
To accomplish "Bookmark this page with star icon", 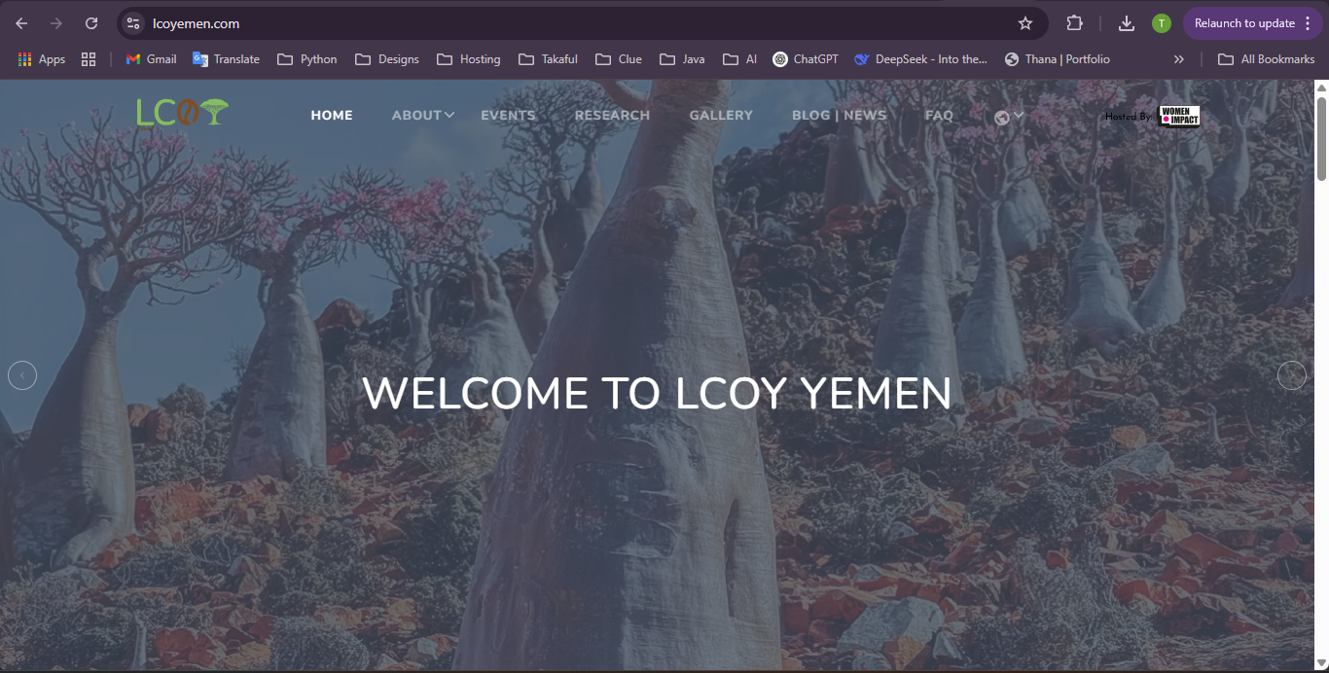I will tap(1024, 23).
